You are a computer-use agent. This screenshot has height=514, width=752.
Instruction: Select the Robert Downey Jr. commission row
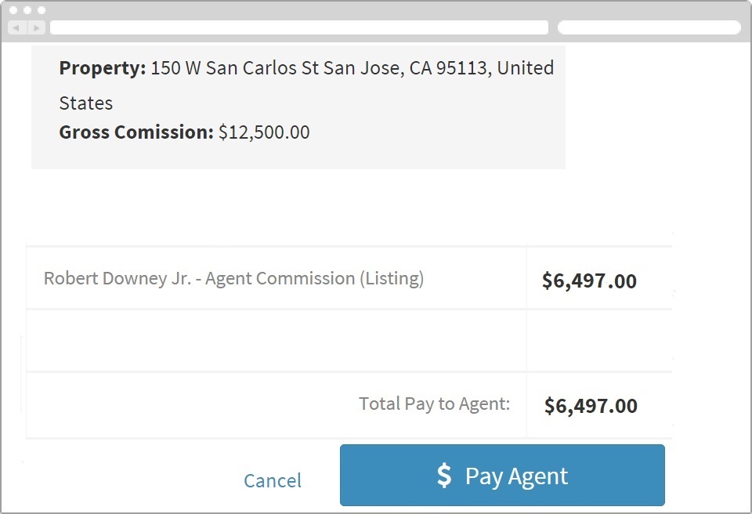point(235,280)
